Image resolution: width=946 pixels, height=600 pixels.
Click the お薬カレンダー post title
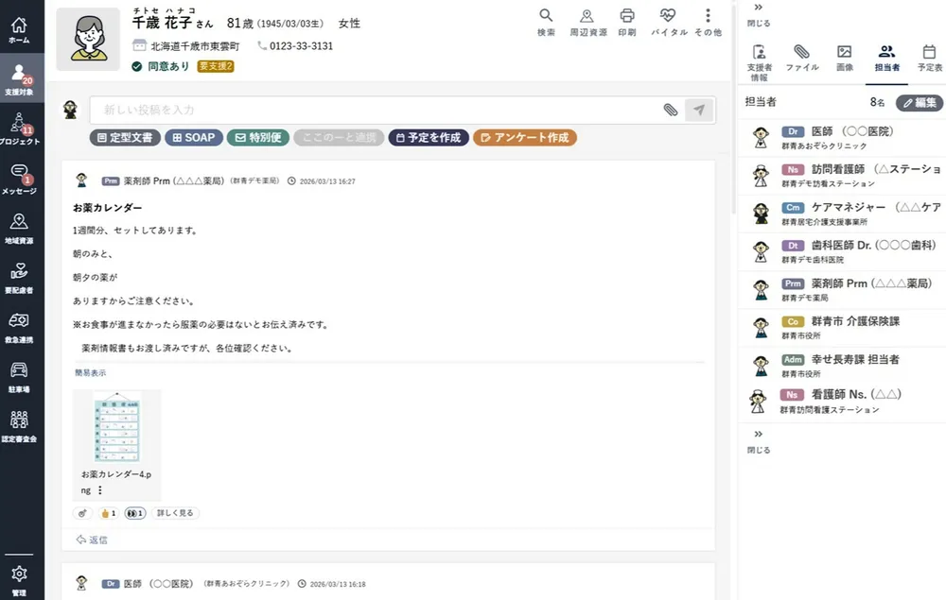tap(108, 208)
